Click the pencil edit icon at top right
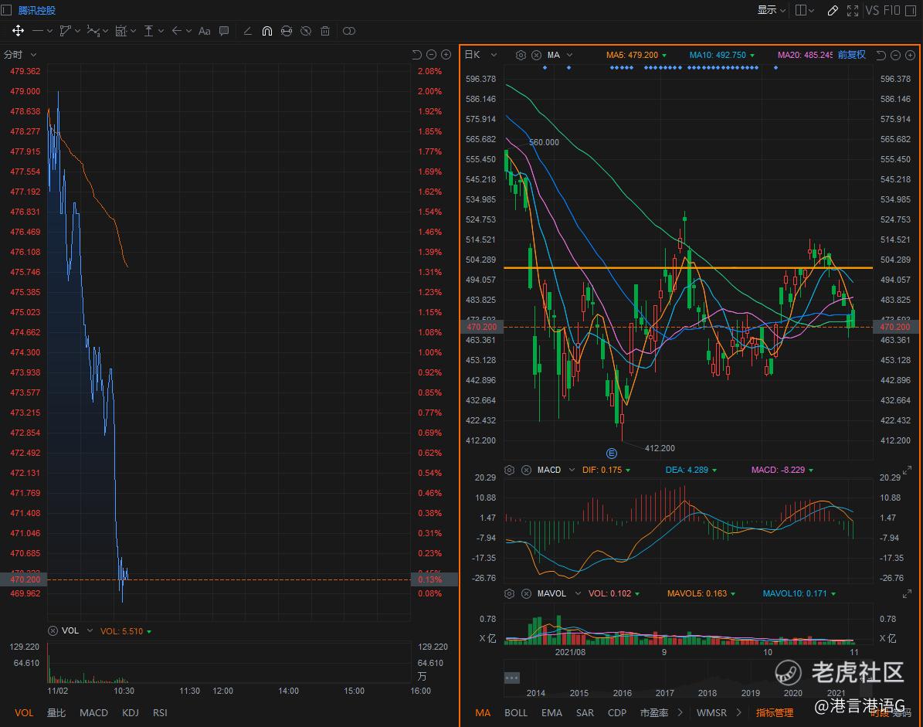This screenshot has width=923, height=727. click(x=832, y=10)
